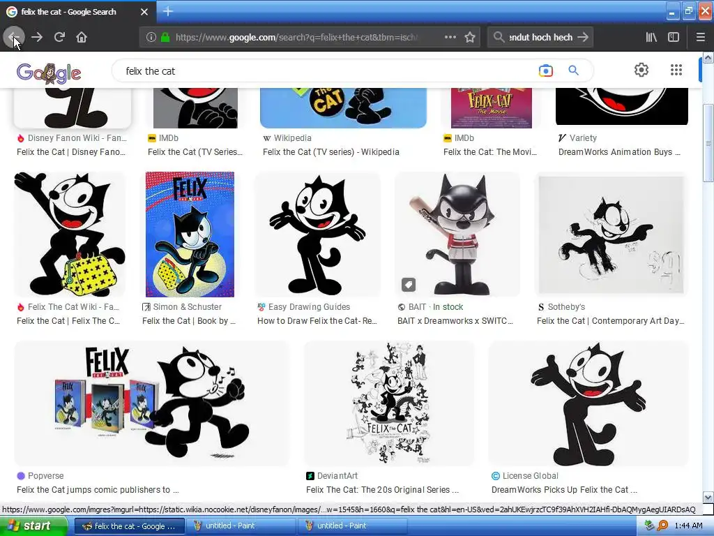Toggle the sidebar view icon
The width and height of the screenshot is (714, 536).
pyautogui.click(x=674, y=38)
